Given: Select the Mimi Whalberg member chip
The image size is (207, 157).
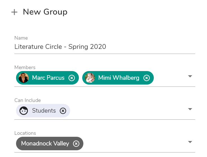Looking at the screenshot, I should [118, 78].
